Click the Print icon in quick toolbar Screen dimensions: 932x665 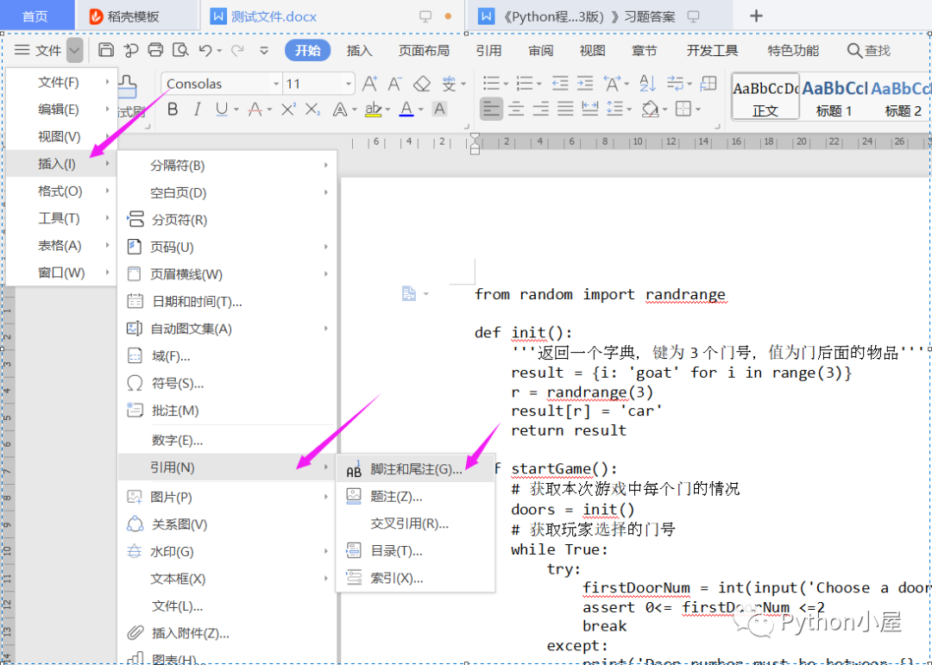point(155,50)
